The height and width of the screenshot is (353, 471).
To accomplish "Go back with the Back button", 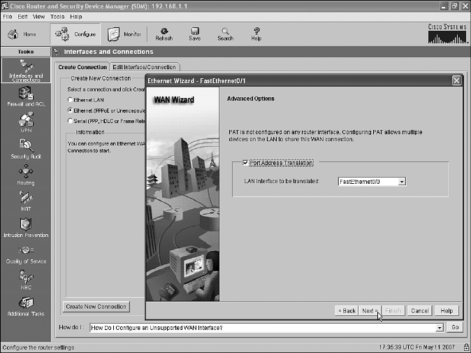I will pyautogui.click(x=347, y=310).
